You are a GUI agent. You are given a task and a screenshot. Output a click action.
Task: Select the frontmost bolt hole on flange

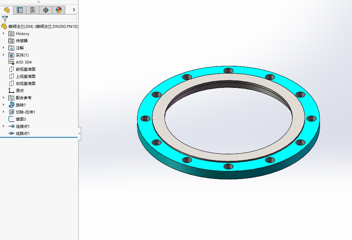[x=229, y=166]
